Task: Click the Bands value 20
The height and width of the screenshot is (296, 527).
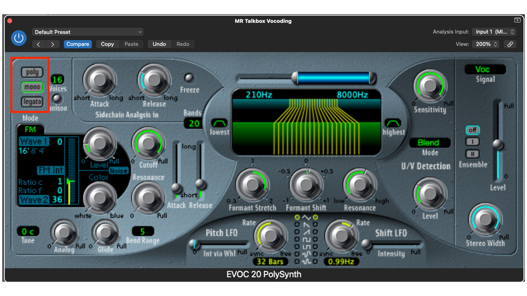Action: (x=194, y=124)
